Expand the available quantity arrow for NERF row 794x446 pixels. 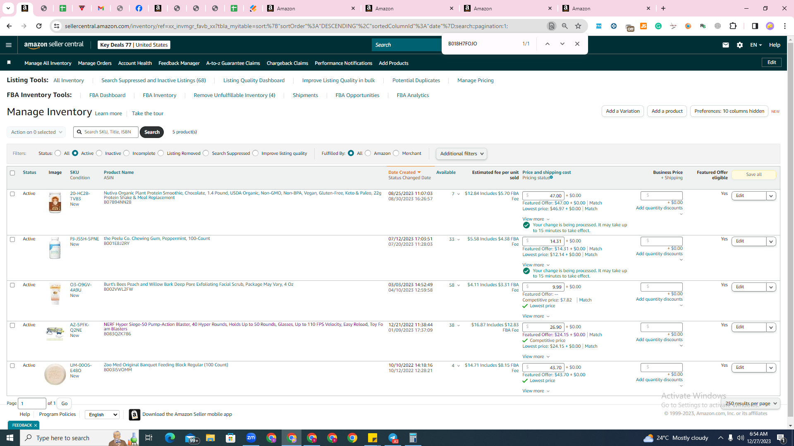pos(459,325)
